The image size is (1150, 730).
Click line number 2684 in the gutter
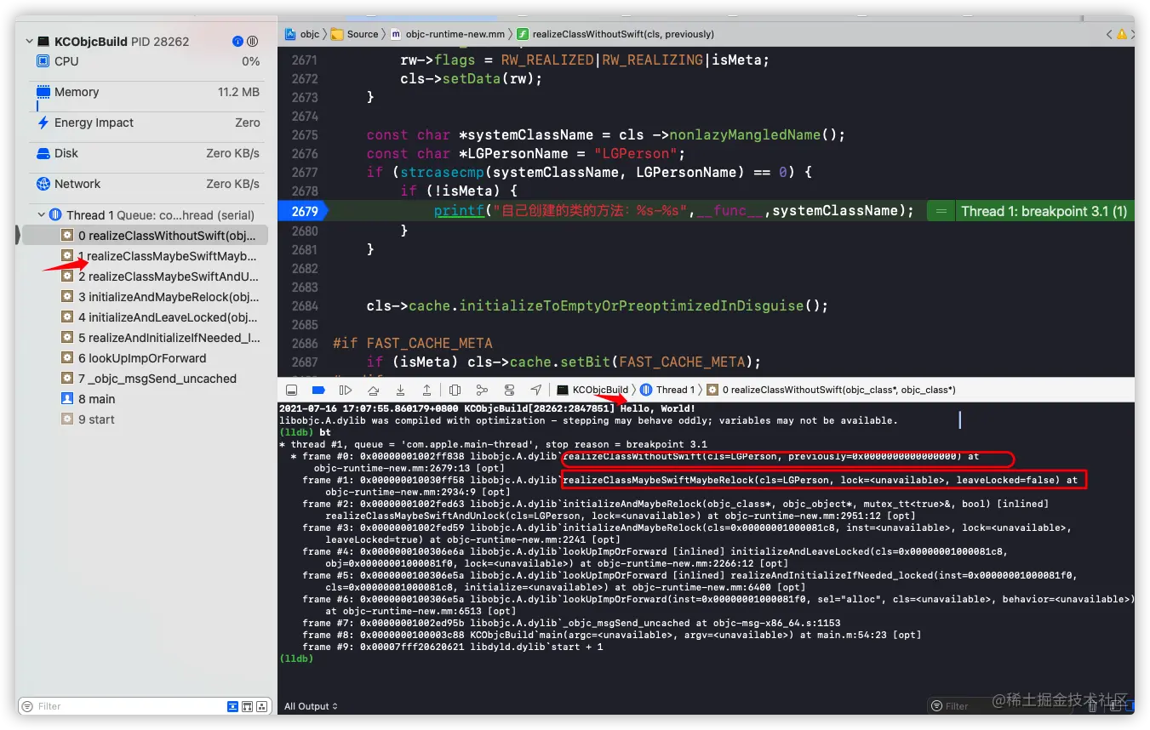pos(304,306)
